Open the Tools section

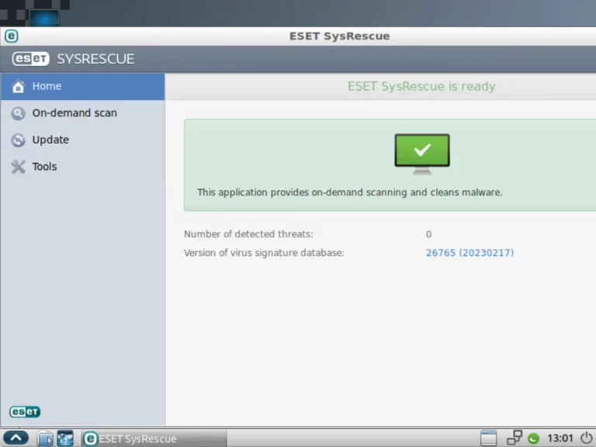point(82,167)
